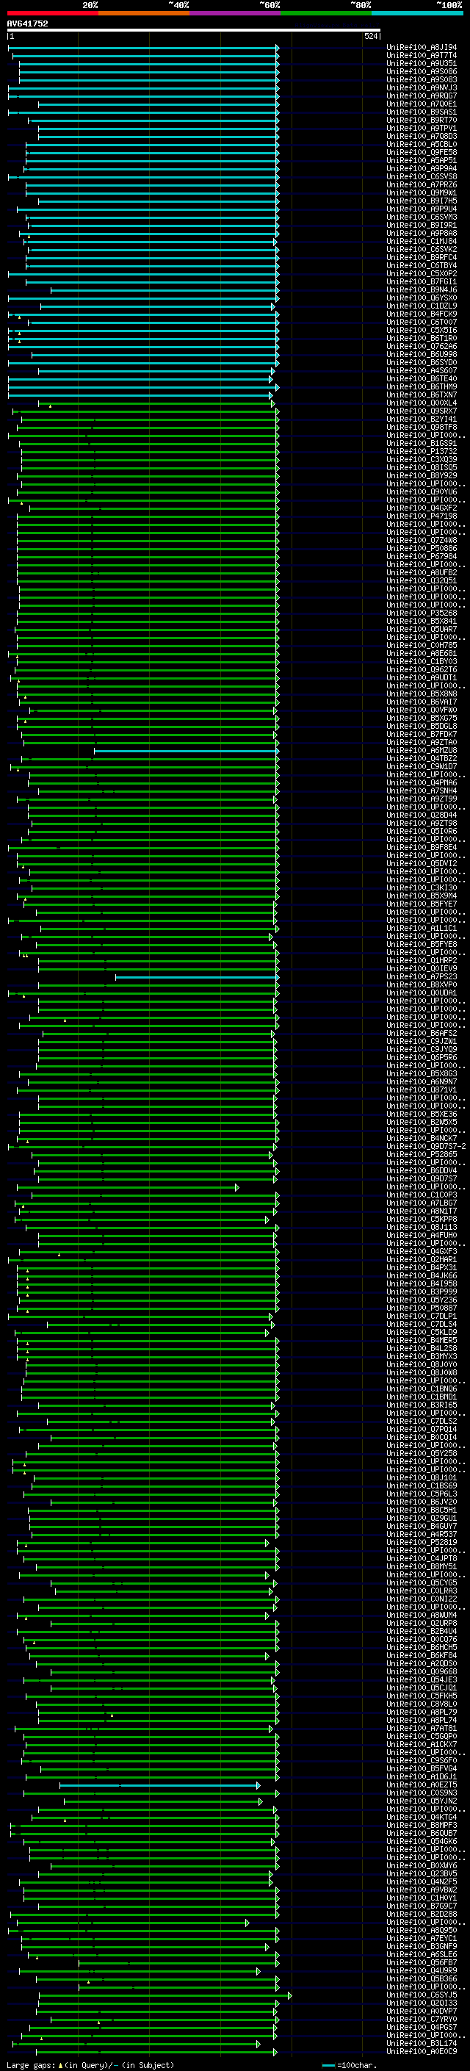Click hit UniRef100_C6SVM3
470x2071 pixels.
pos(421,217)
